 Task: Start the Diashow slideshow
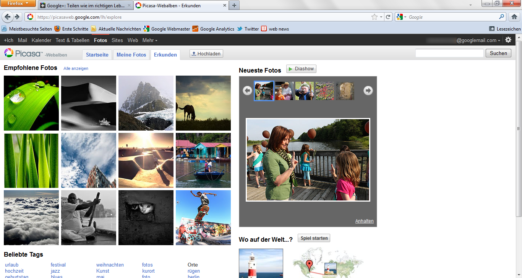[301, 69]
